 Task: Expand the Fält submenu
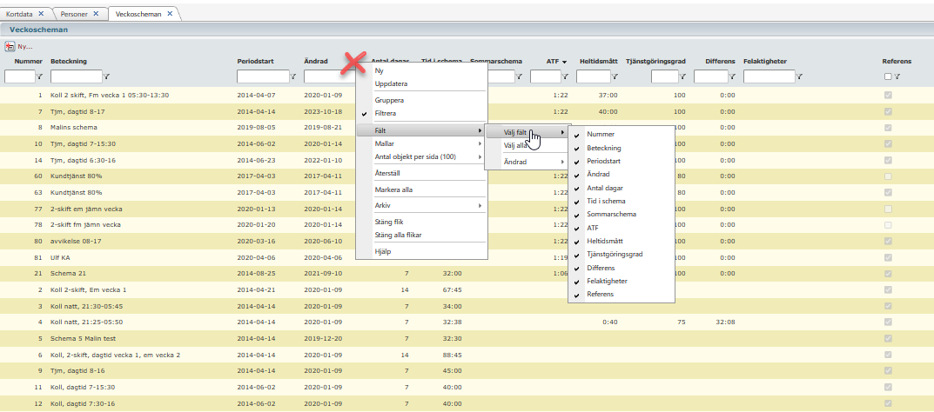coord(421,130)
